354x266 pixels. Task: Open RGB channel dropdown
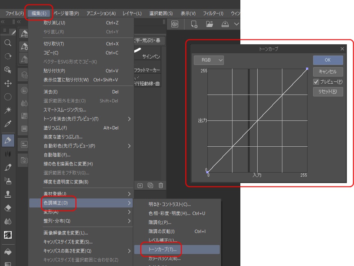pyautogui.click(x=209, y=60)
